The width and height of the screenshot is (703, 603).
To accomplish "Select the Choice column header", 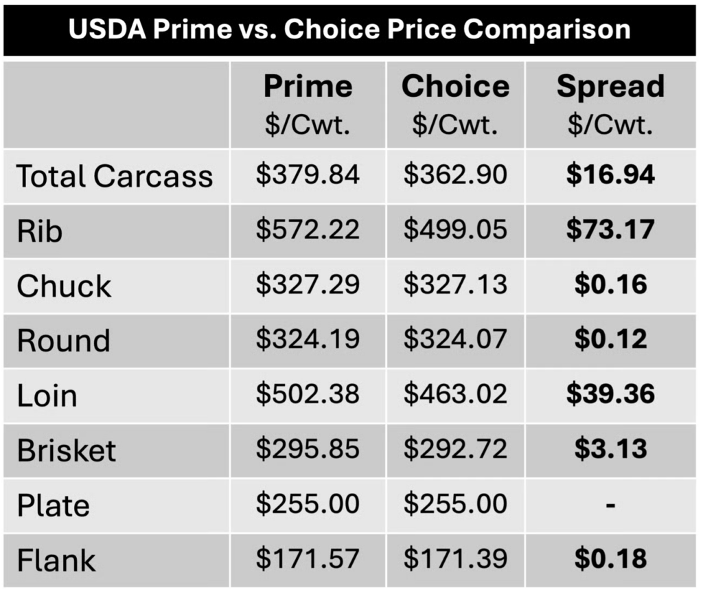I will coord(455,87).
